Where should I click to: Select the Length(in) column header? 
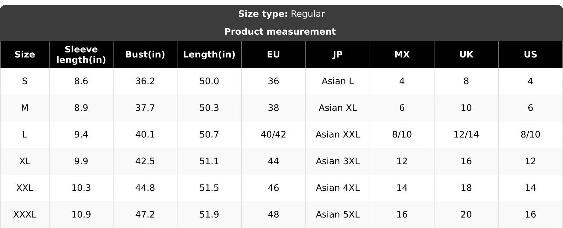[209, 54]
